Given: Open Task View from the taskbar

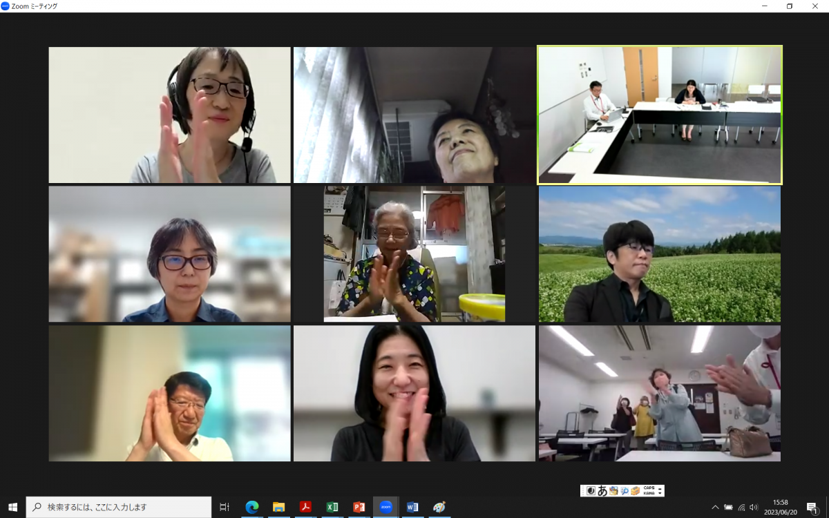Looking at the screenshot, I should click(225, 507).
